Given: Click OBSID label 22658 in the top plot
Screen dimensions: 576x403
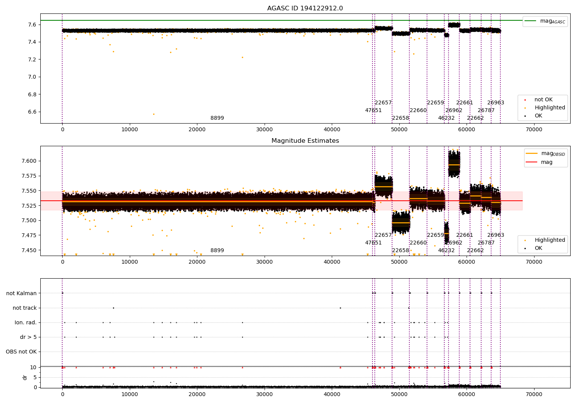Looking at the screenshot, I should (x=401, y=118).
